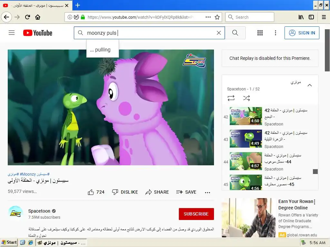Image resolution: width=330 pixels, height=247 pixels.
Task: Toggle the browser sidebar icon
Action: tap(311, 17)
